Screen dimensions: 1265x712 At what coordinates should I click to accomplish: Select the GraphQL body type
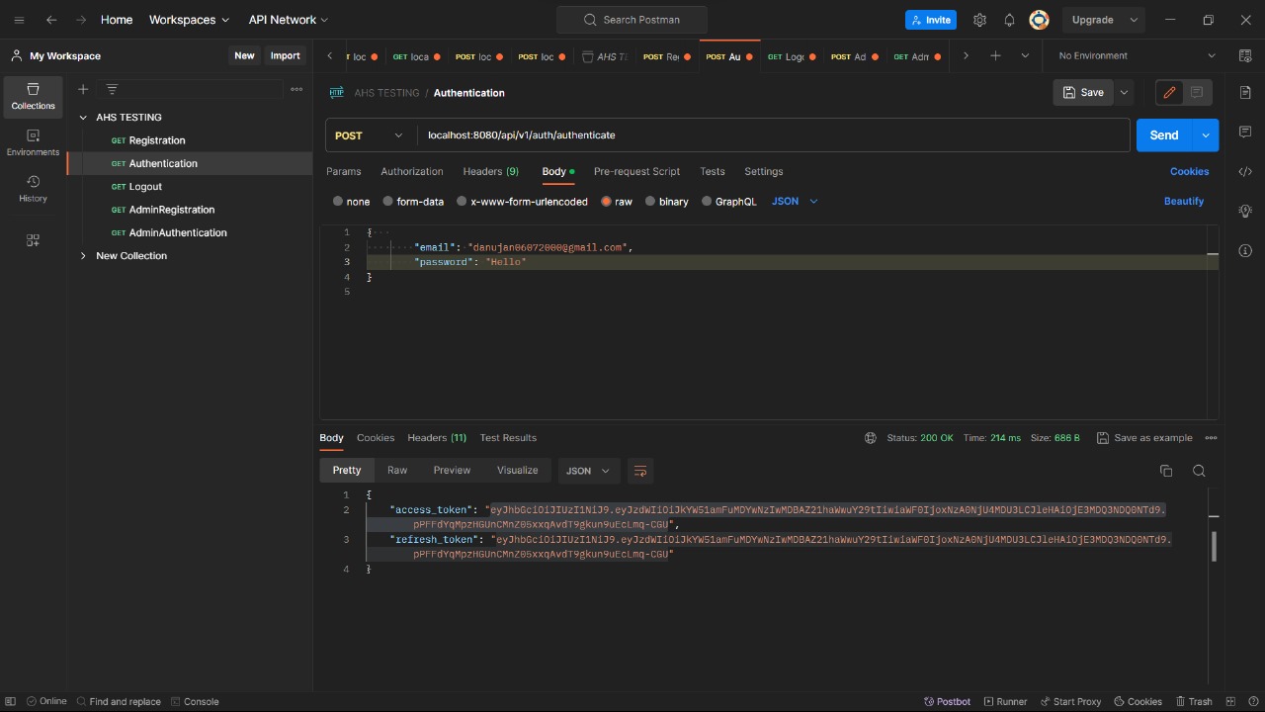[x=707, y=202]
